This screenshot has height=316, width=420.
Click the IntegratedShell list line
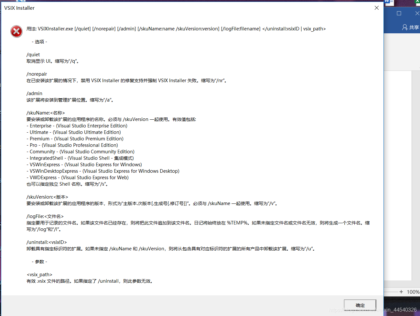pyautogui.click(x=80, y=158)
